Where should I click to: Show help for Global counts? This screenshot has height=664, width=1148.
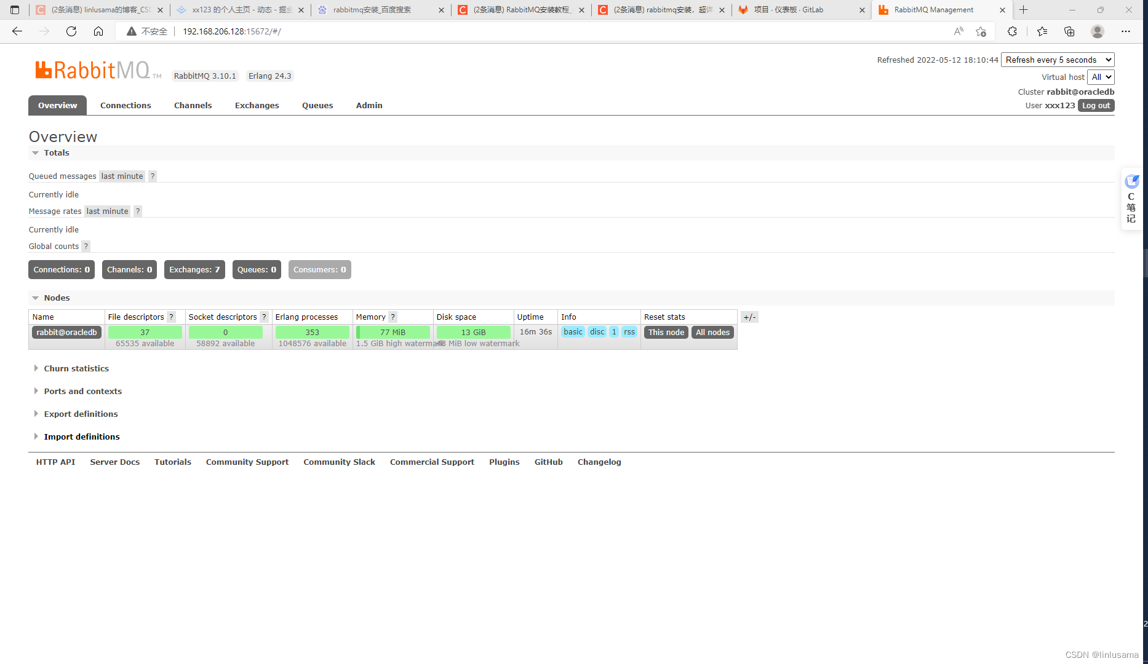(x=86, y=247)
